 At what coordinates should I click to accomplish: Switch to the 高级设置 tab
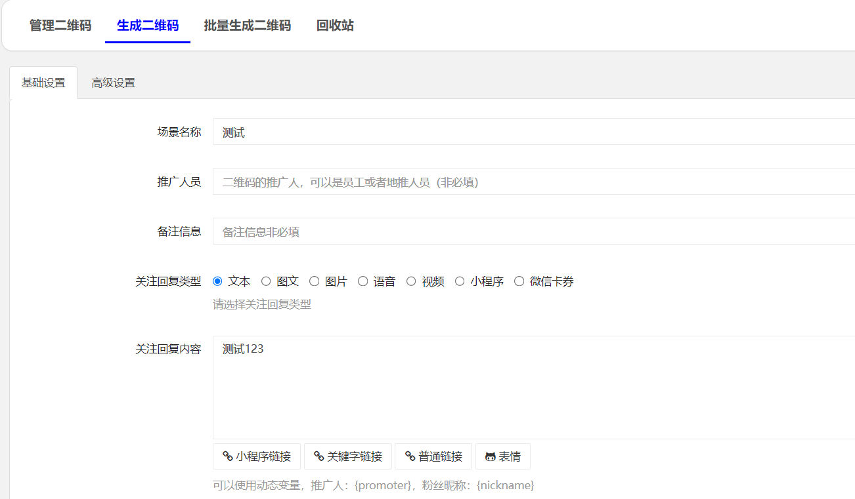(x=113, y=83)
